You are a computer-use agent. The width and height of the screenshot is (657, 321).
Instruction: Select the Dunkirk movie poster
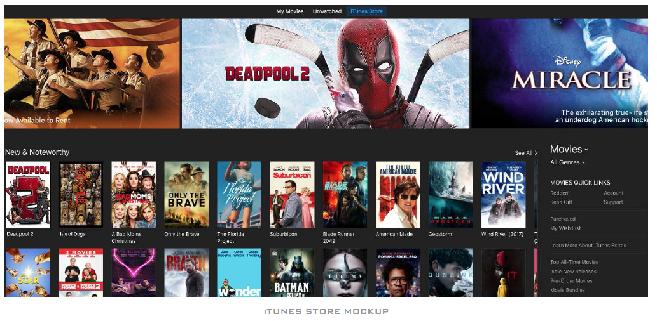450,273
